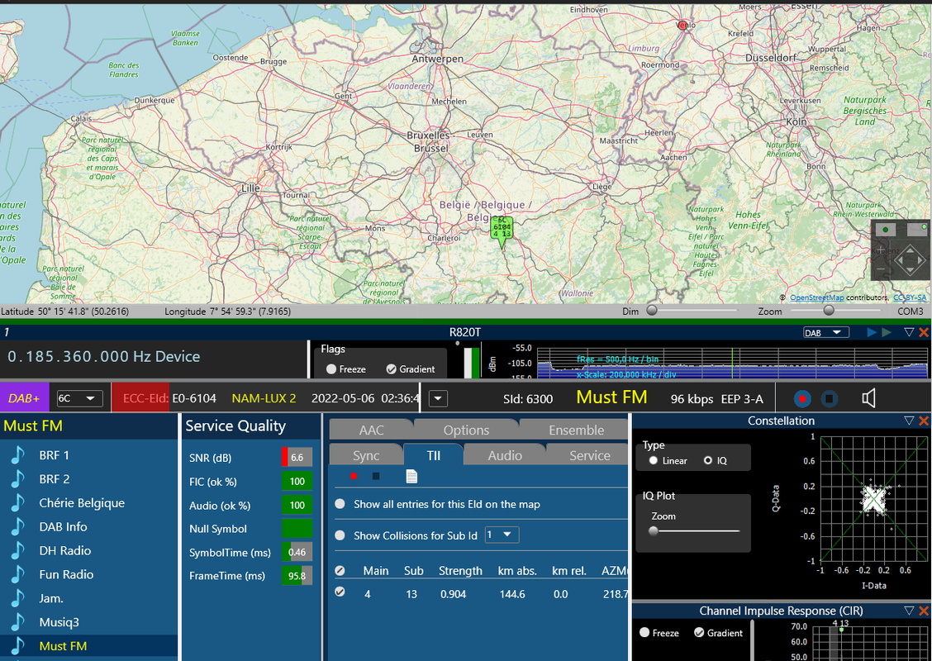Click the 0.185.360.000 Hz frequency display

[103, 357]
